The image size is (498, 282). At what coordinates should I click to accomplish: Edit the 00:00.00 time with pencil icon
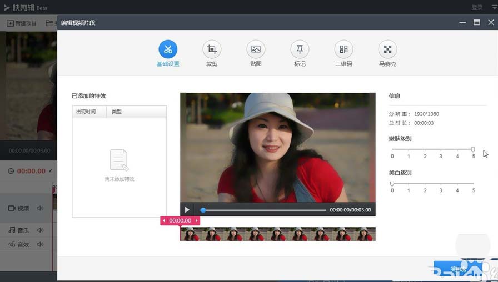click(x=51, y=171)
